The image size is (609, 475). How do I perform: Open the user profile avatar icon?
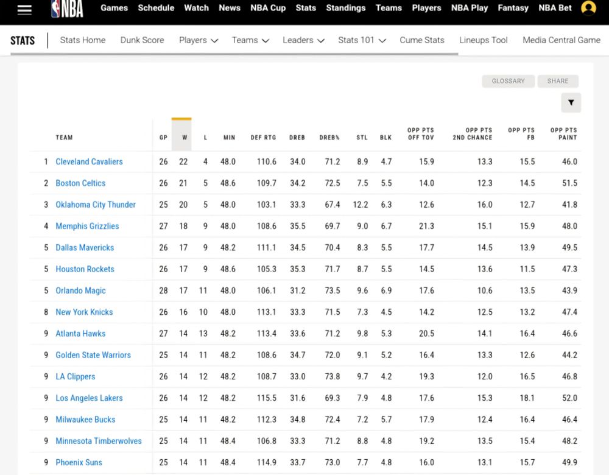point(588,8)
